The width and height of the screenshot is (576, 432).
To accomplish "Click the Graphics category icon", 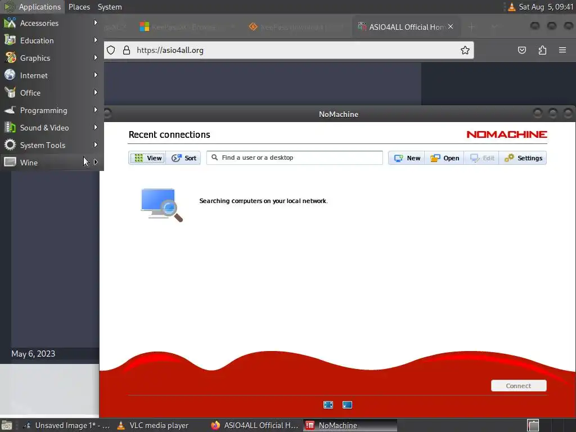I will point(10,58).
